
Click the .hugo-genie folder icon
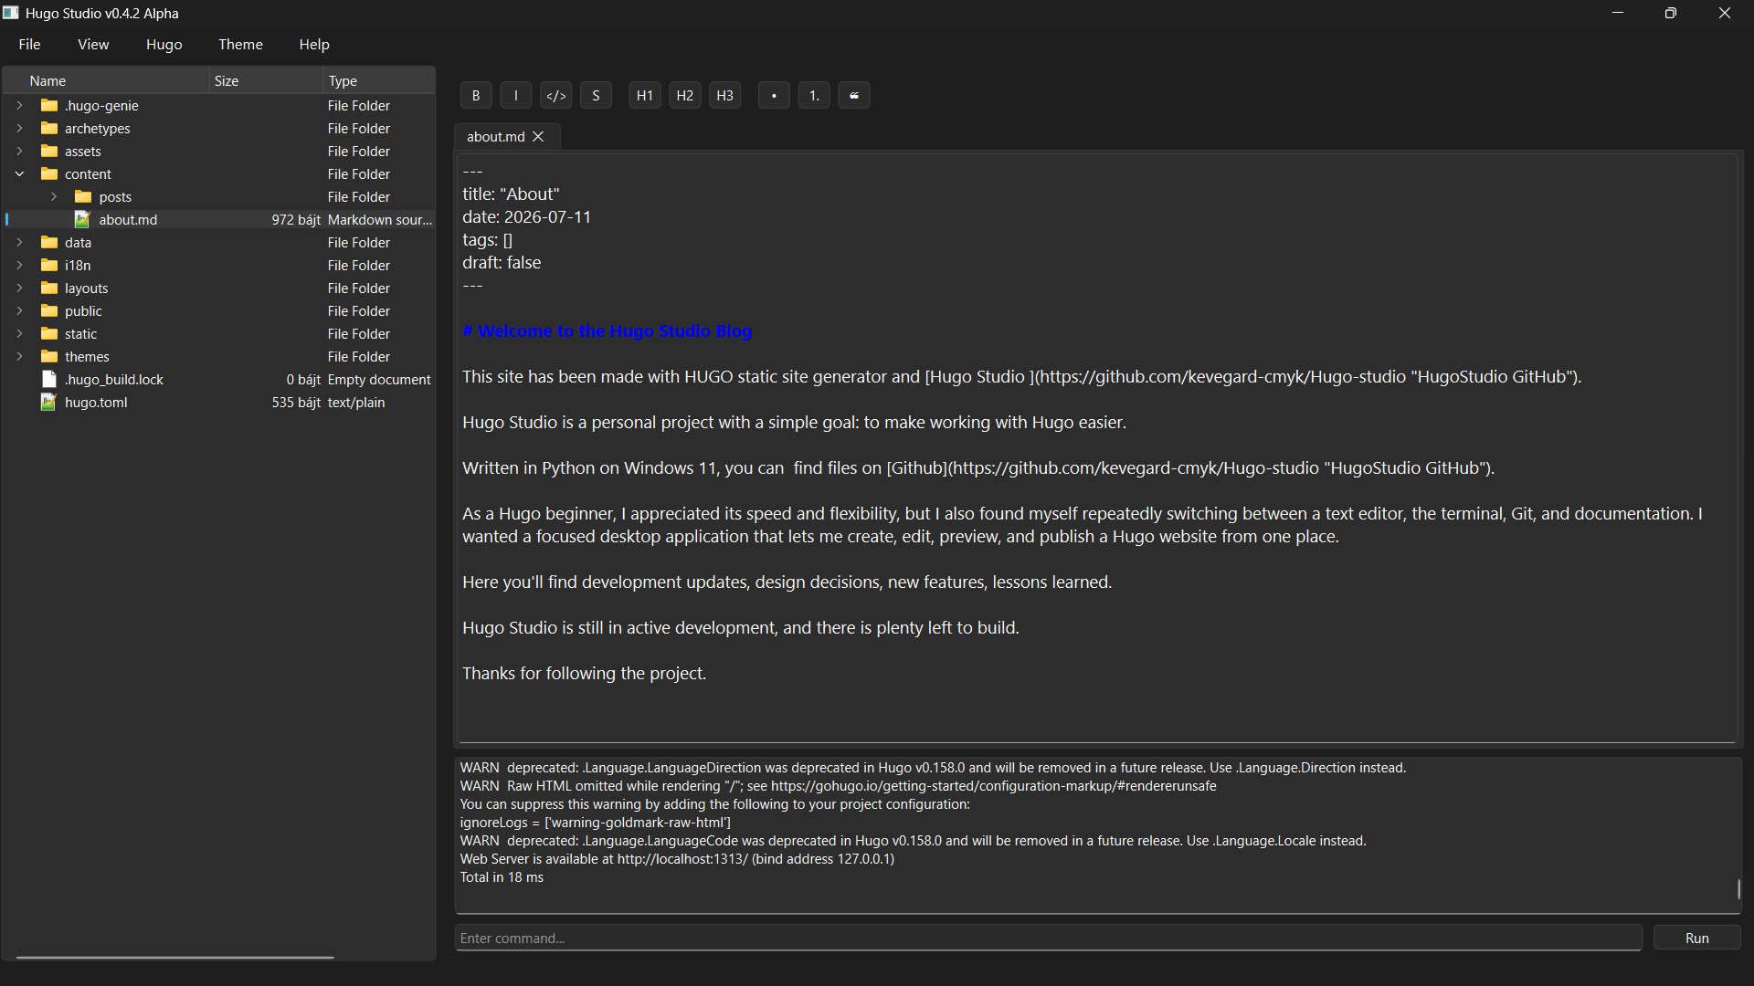tap(49, 105)
